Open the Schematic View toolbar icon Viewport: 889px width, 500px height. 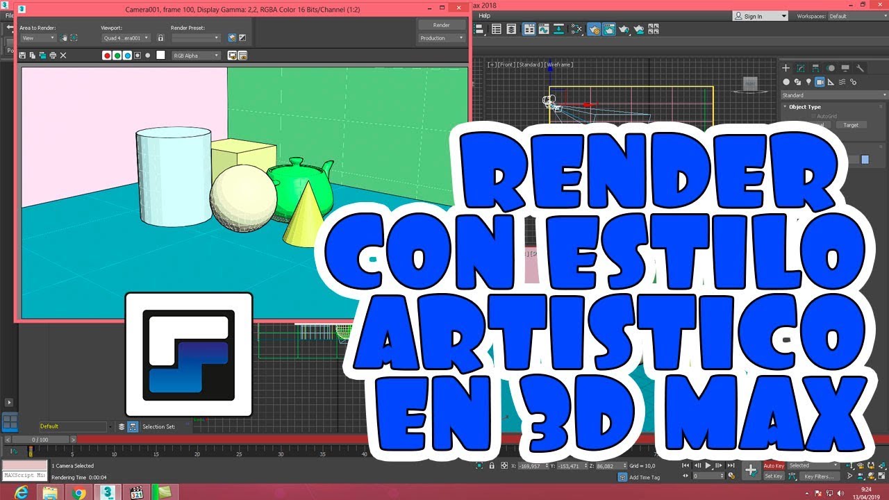[x=558, y=29]
